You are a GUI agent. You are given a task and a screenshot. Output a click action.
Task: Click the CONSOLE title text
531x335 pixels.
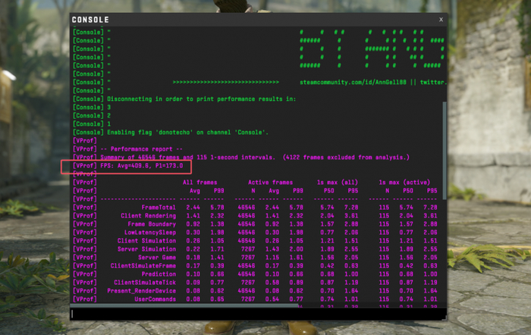point(90,20)
